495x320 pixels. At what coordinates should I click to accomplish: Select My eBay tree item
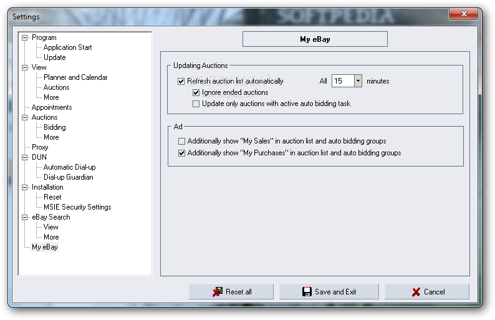pos(44,247)
